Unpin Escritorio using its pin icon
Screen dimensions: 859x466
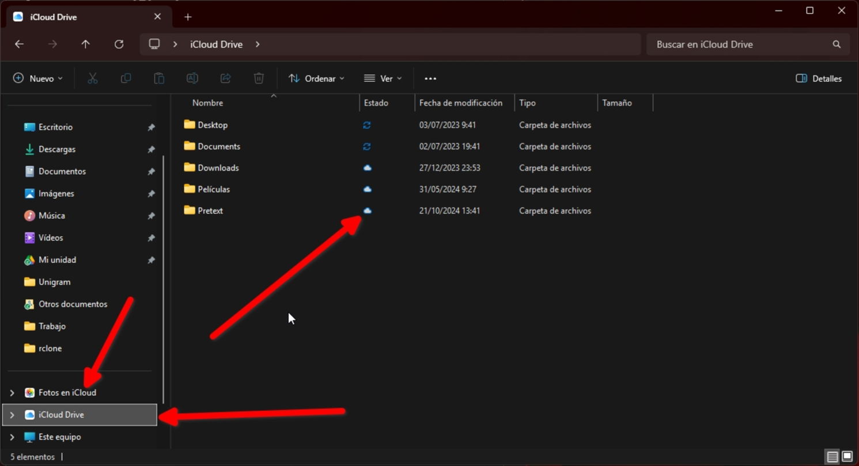(151, 127)
